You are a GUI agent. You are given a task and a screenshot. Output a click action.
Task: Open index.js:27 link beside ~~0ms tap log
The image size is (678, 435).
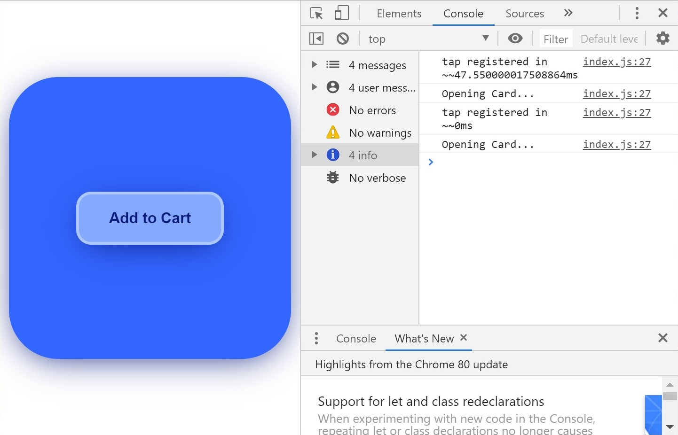617,112
